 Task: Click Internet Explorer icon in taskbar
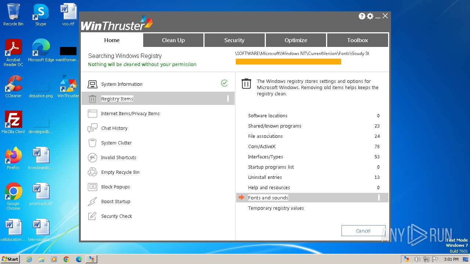point(29,259)
